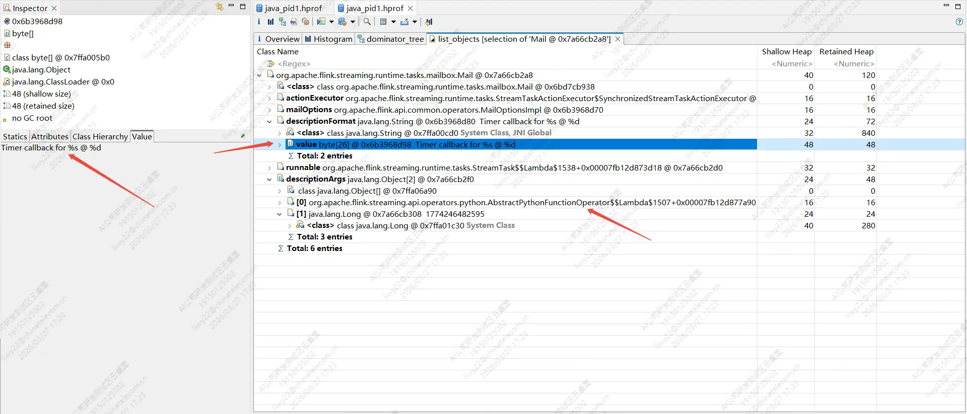Viewport: 967px width, 414px height.
Task: Sort by the Retained Heap column header
Action: click(846, 51)
